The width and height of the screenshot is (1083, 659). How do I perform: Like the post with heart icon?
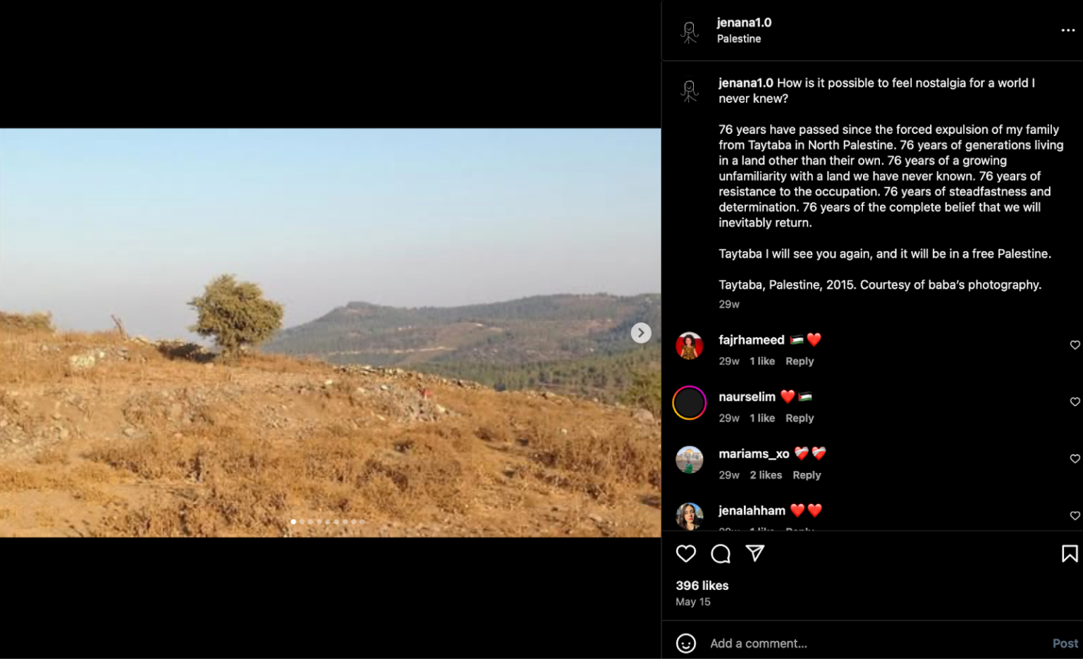click(686, 553)
